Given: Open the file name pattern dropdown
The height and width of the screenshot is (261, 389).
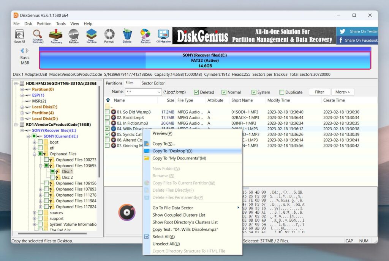Looking at the screenshot, I should click(159, 92).
